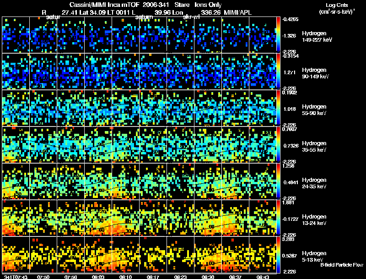Open the 149-227 keV image panel above 07:50

click(43, 34)
